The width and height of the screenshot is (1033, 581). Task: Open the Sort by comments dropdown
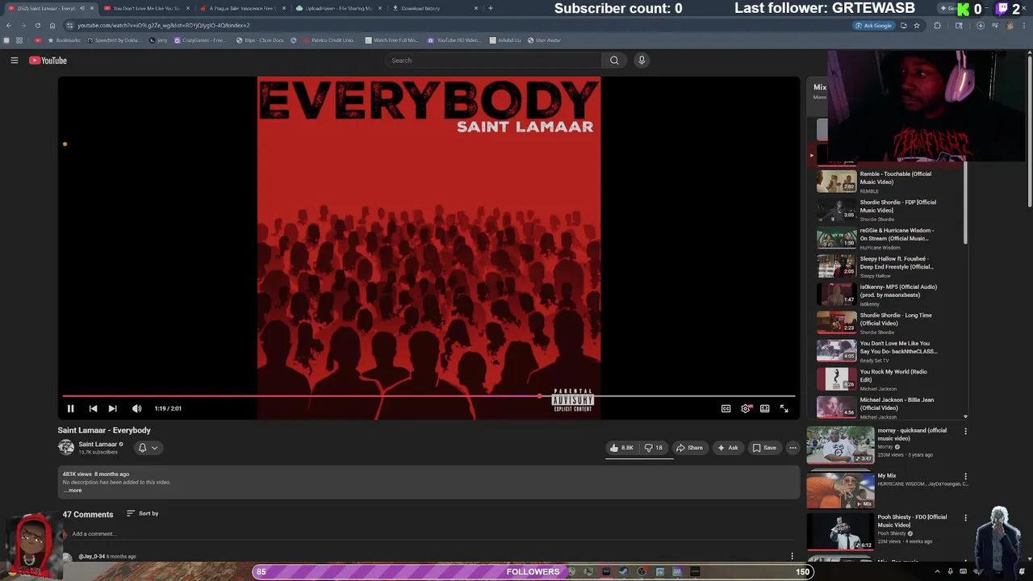coord(142,513)
